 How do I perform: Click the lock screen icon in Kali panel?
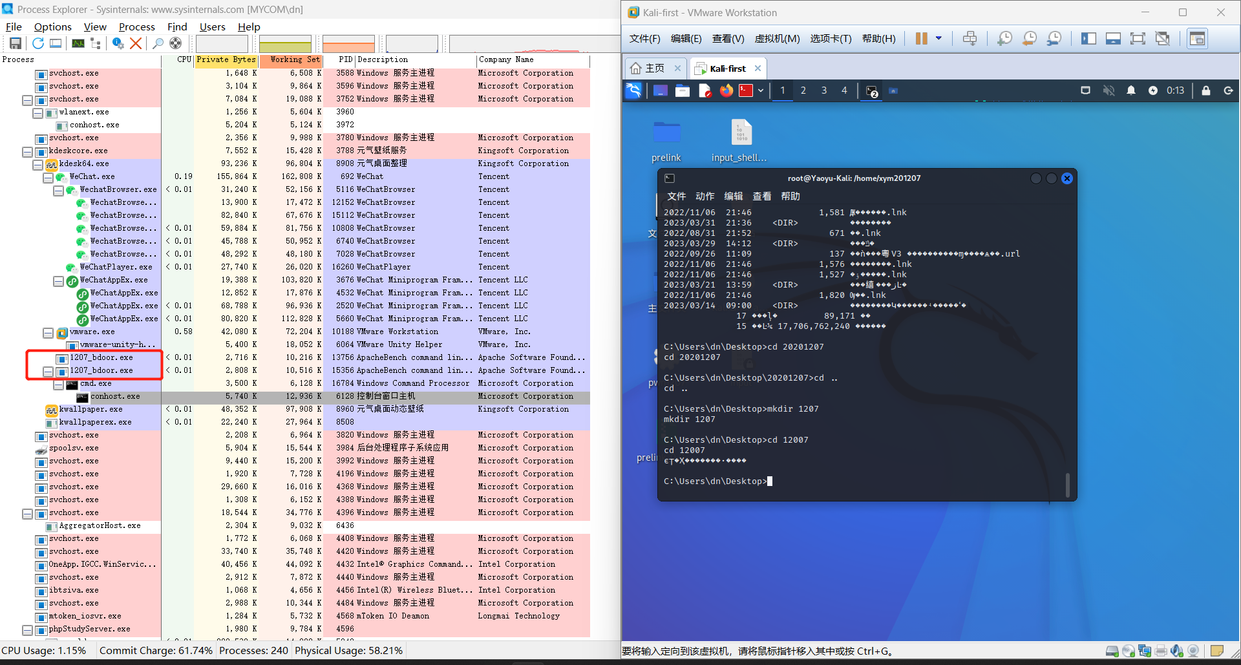click(1206, 90)
